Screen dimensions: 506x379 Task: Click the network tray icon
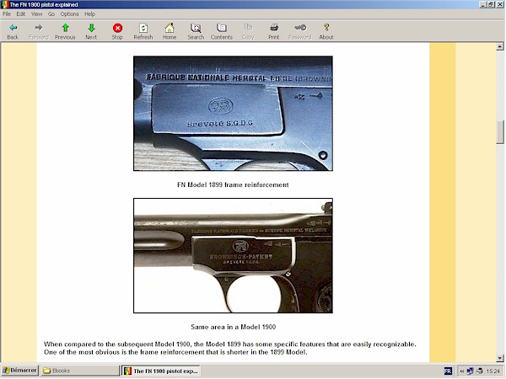[471, 371]
